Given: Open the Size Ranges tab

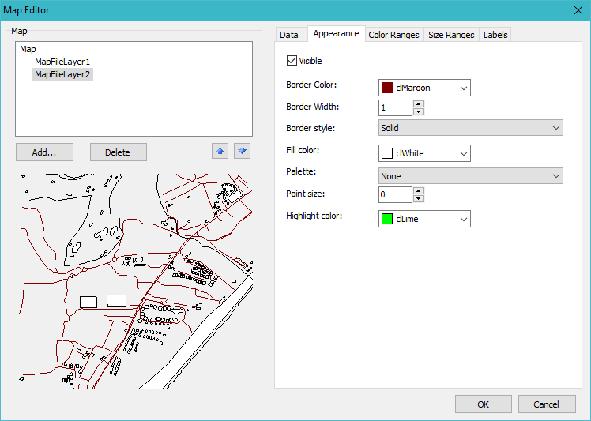Looking at the screenshot, I should coord(451,35).
